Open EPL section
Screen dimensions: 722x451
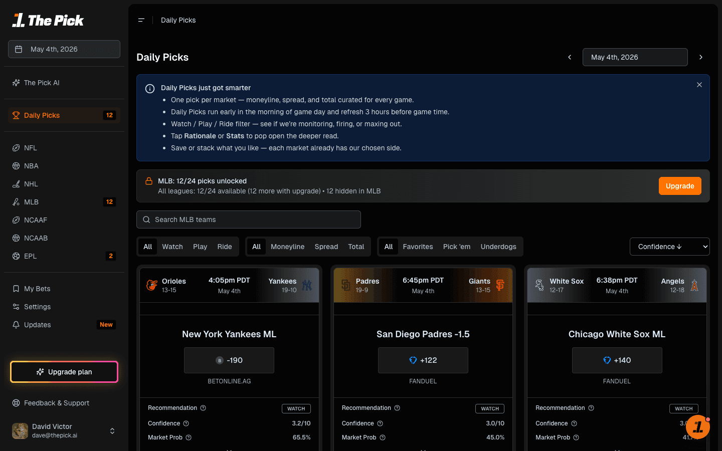(x=64, y=256)
